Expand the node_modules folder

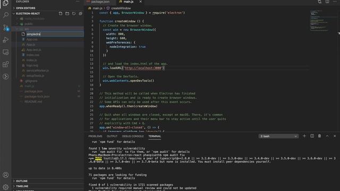tap(34, 19)
